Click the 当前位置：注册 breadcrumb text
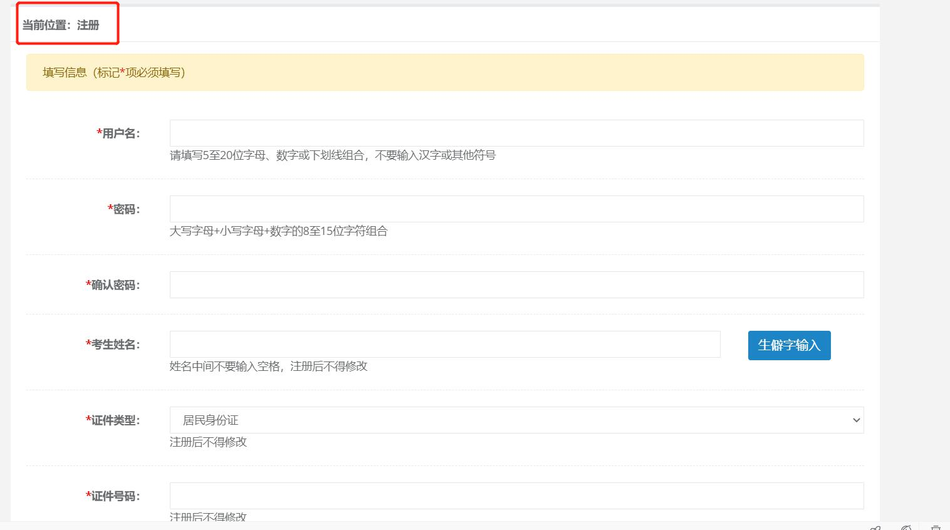This screenshot has width=950, height=530. point(61,25)
